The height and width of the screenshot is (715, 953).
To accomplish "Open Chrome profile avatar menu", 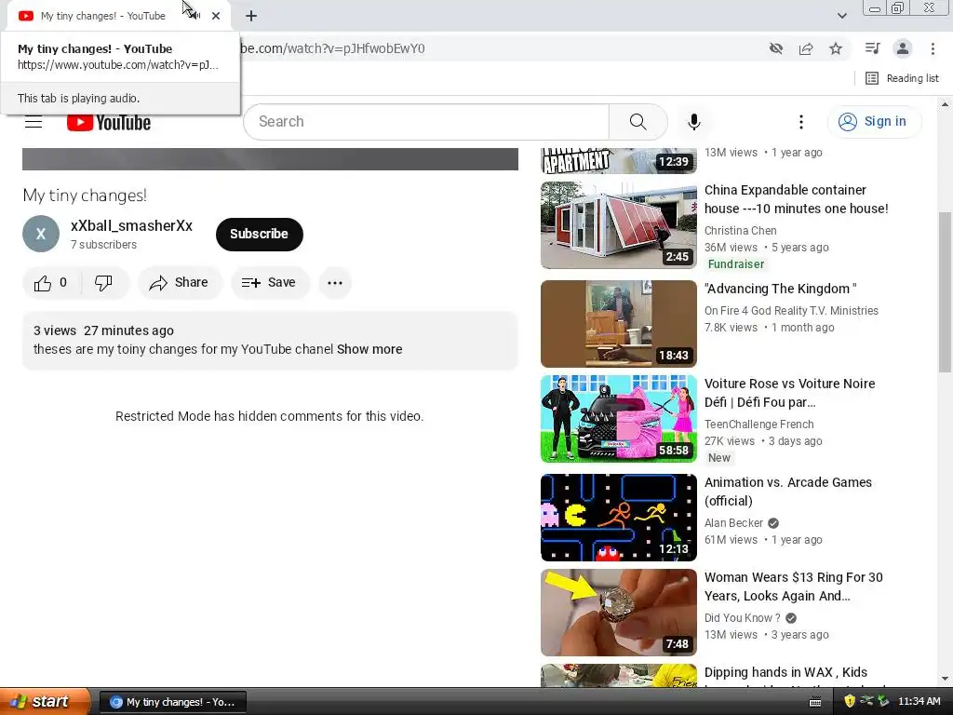I will (x=903, y=48).
